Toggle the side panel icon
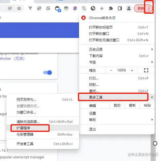The height and width of the screenshot is (161, 163). tap(120, 8)
